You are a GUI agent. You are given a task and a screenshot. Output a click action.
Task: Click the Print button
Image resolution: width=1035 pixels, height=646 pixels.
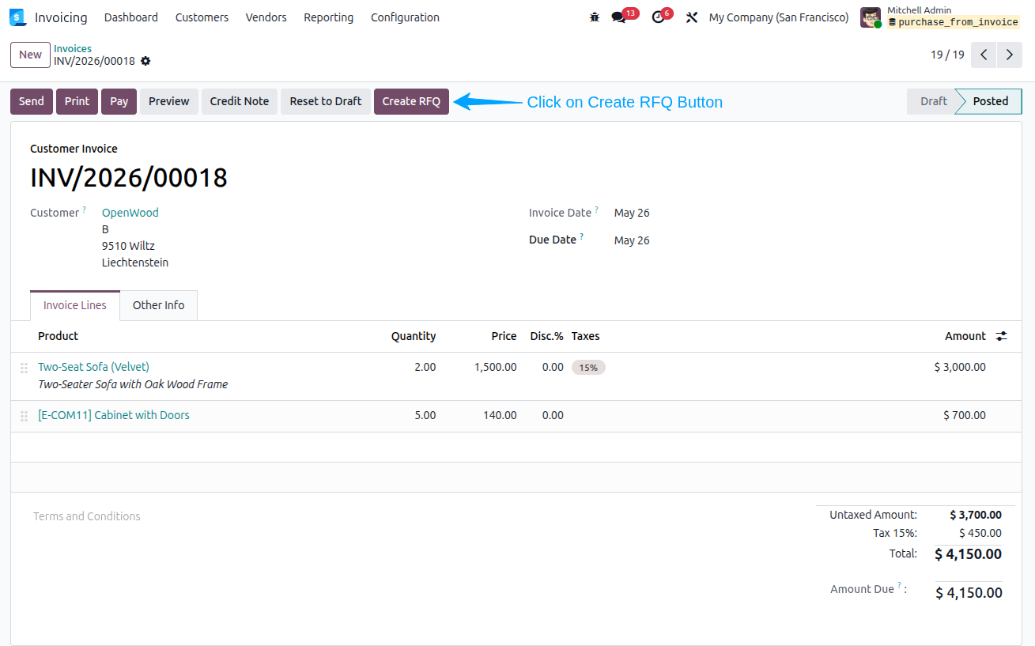point(77,101)
